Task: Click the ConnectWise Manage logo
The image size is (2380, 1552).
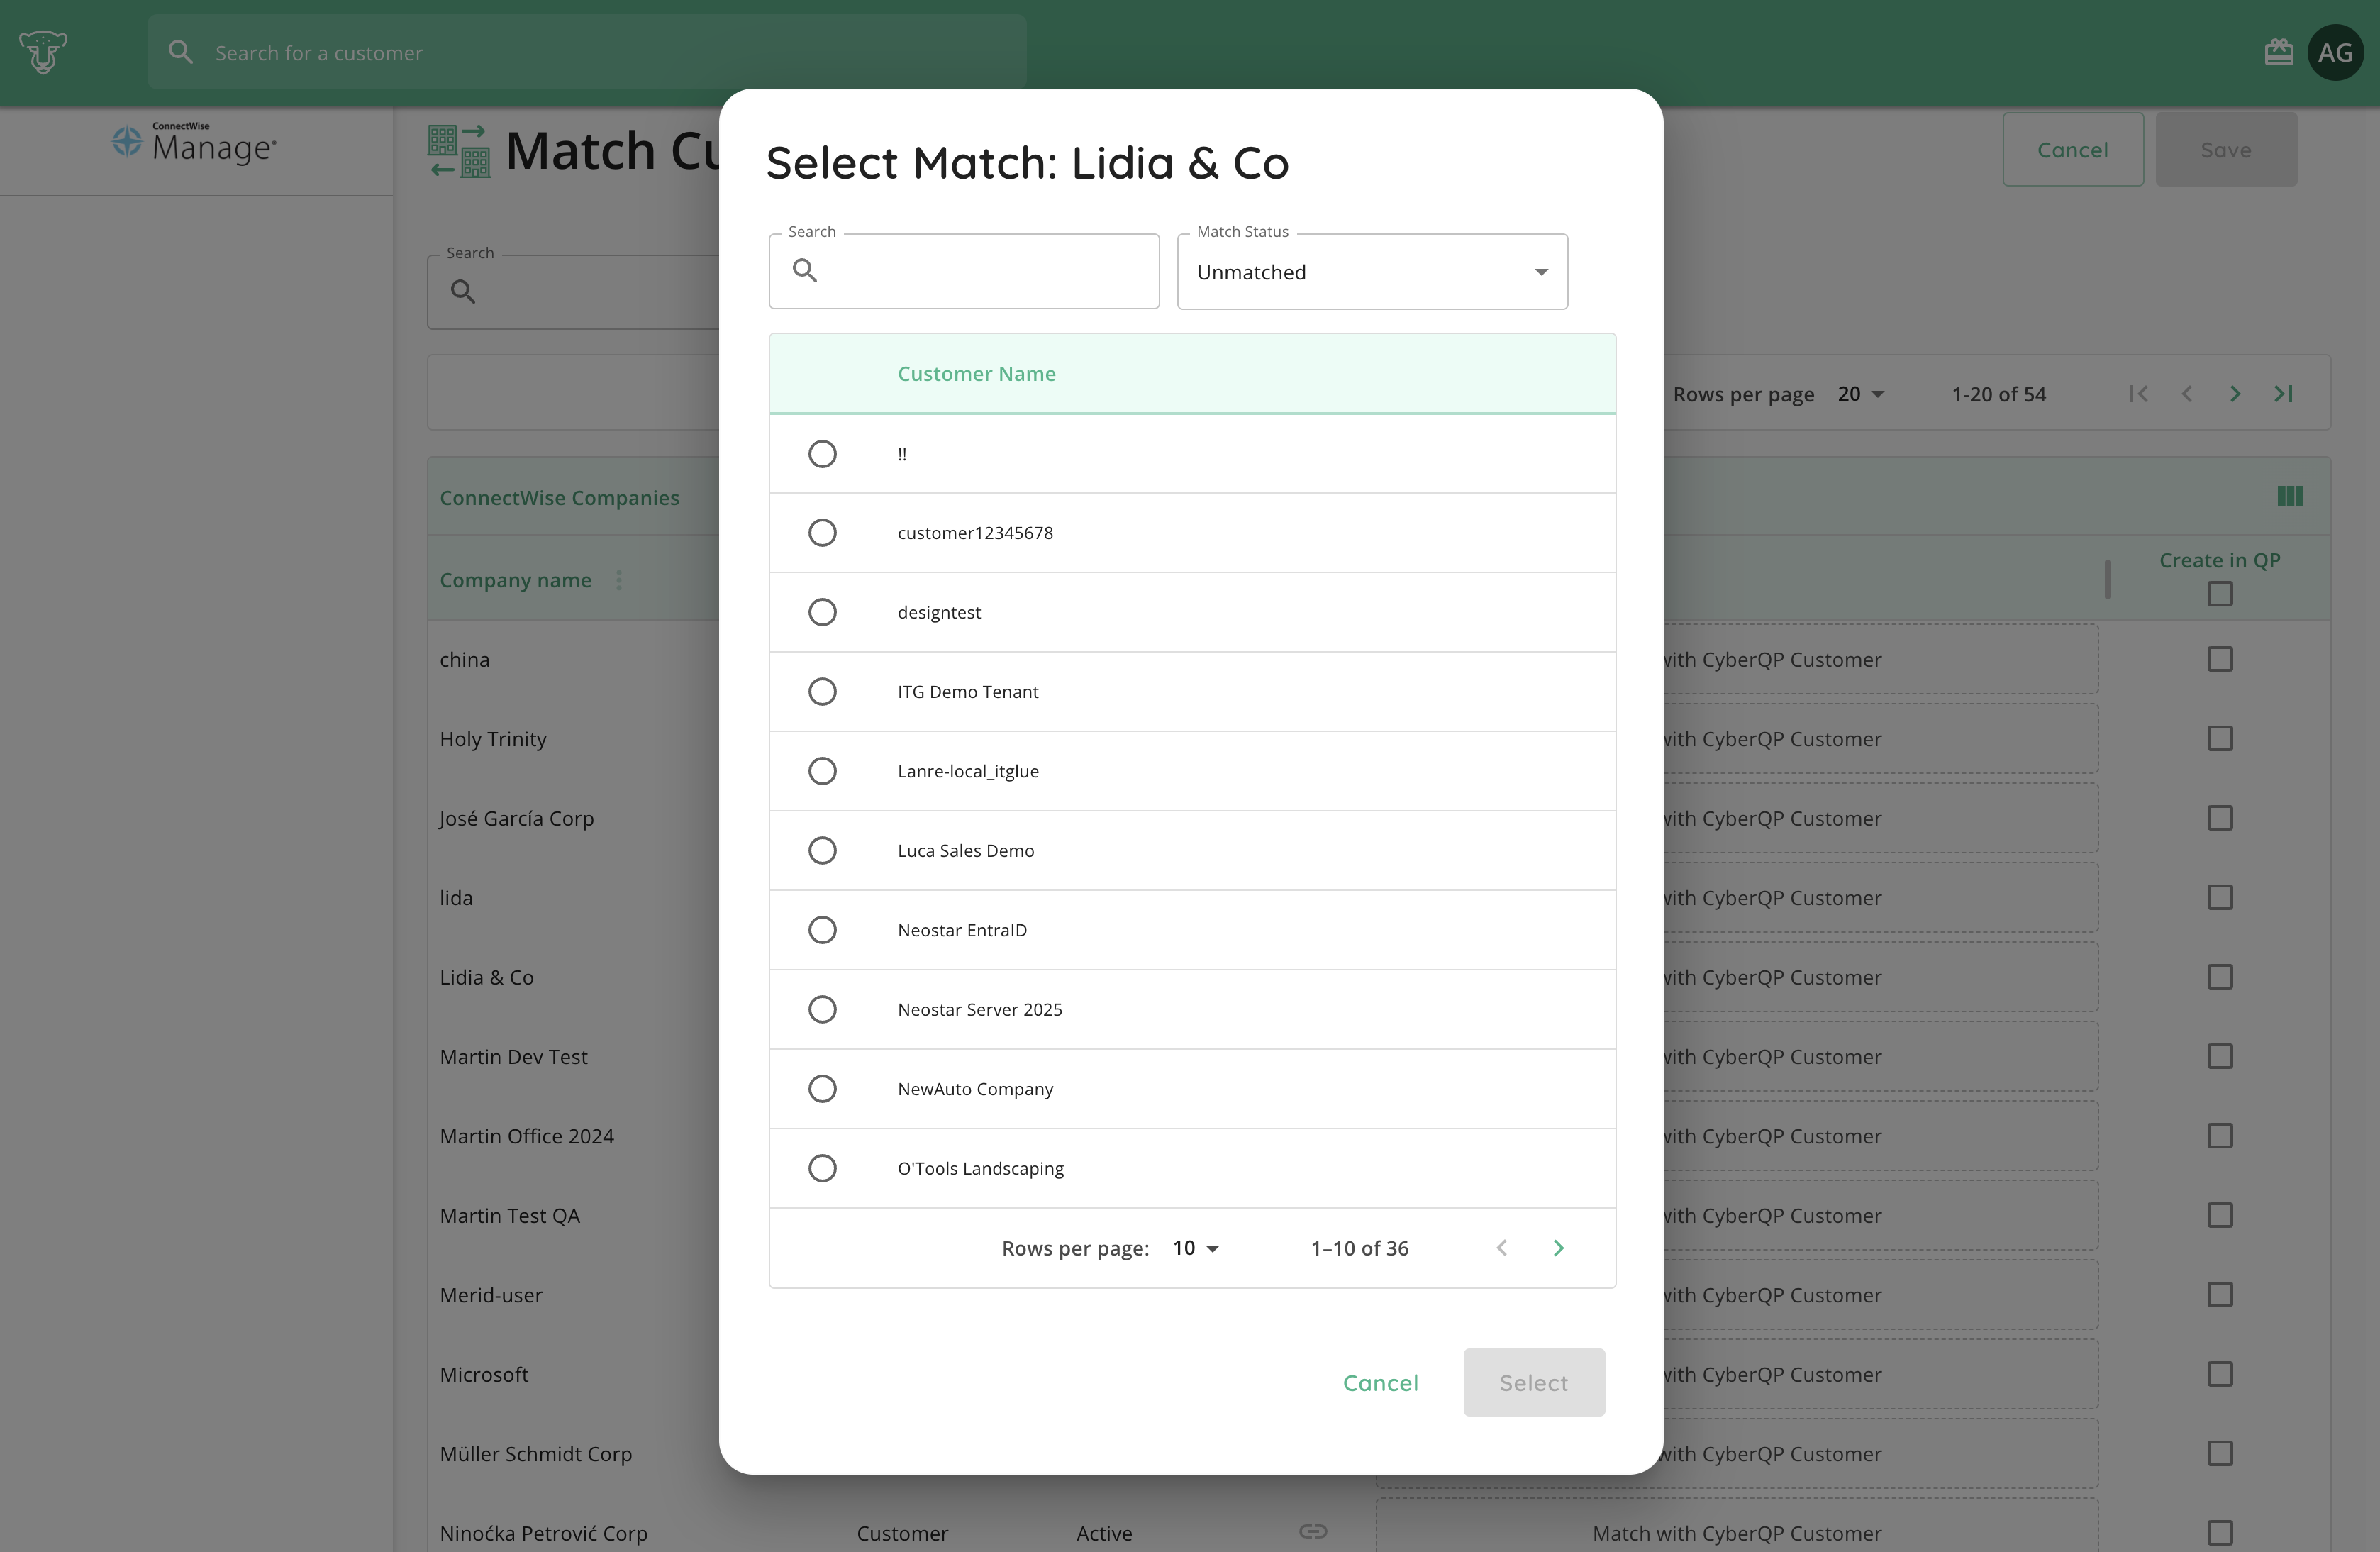Action: click(x=194, y=144)
